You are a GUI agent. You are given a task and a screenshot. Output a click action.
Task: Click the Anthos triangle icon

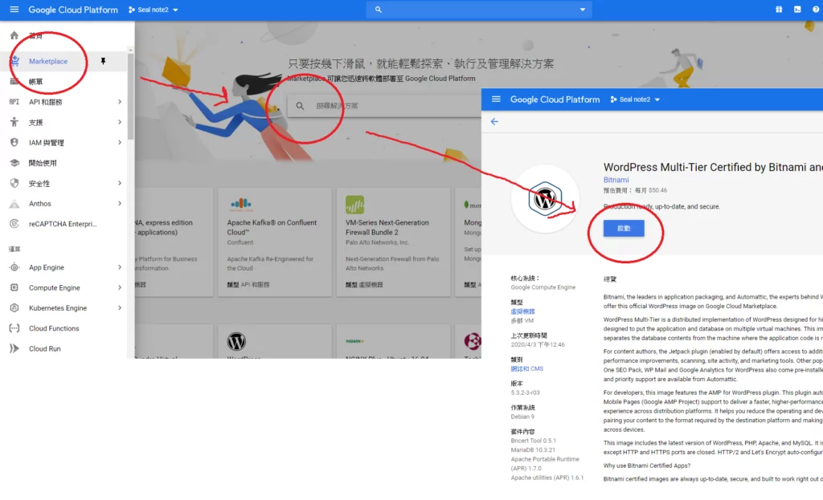click(14, 204)
